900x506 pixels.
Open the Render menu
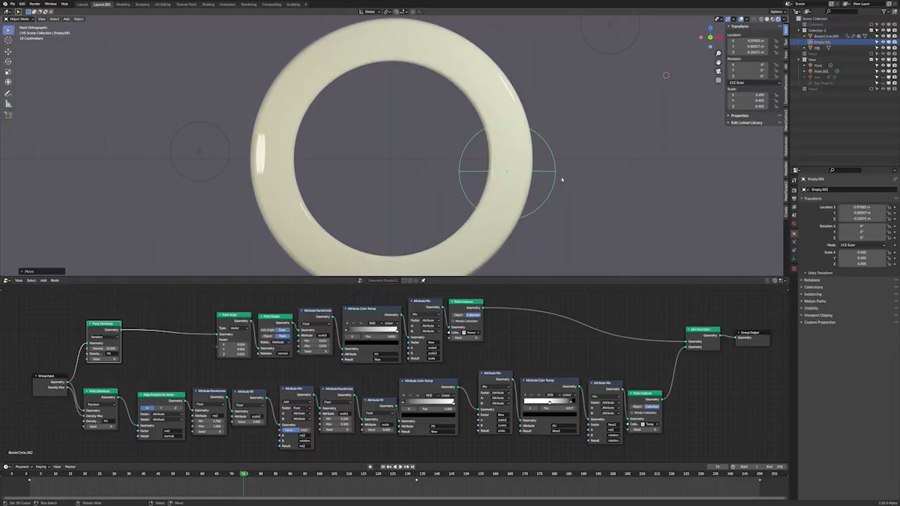(x=34, y=4)
